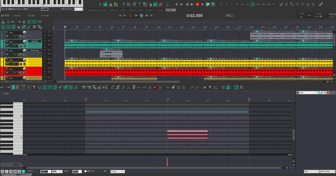Open the FX chain on track 3
The width and height of the screenshot is (336, 176).
pyautogui.click(x=15, y=55)
